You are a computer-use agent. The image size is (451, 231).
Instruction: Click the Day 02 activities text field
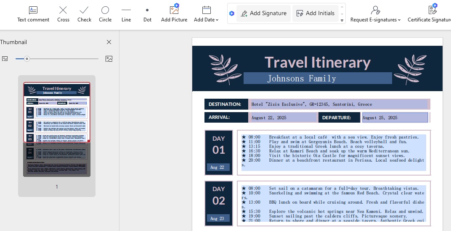334,204
